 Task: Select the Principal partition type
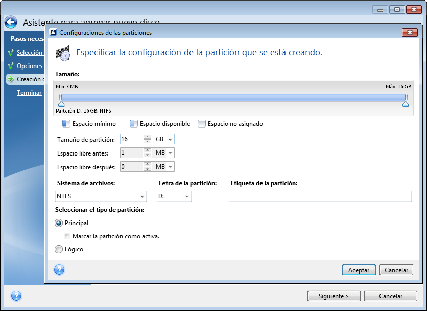59,223
